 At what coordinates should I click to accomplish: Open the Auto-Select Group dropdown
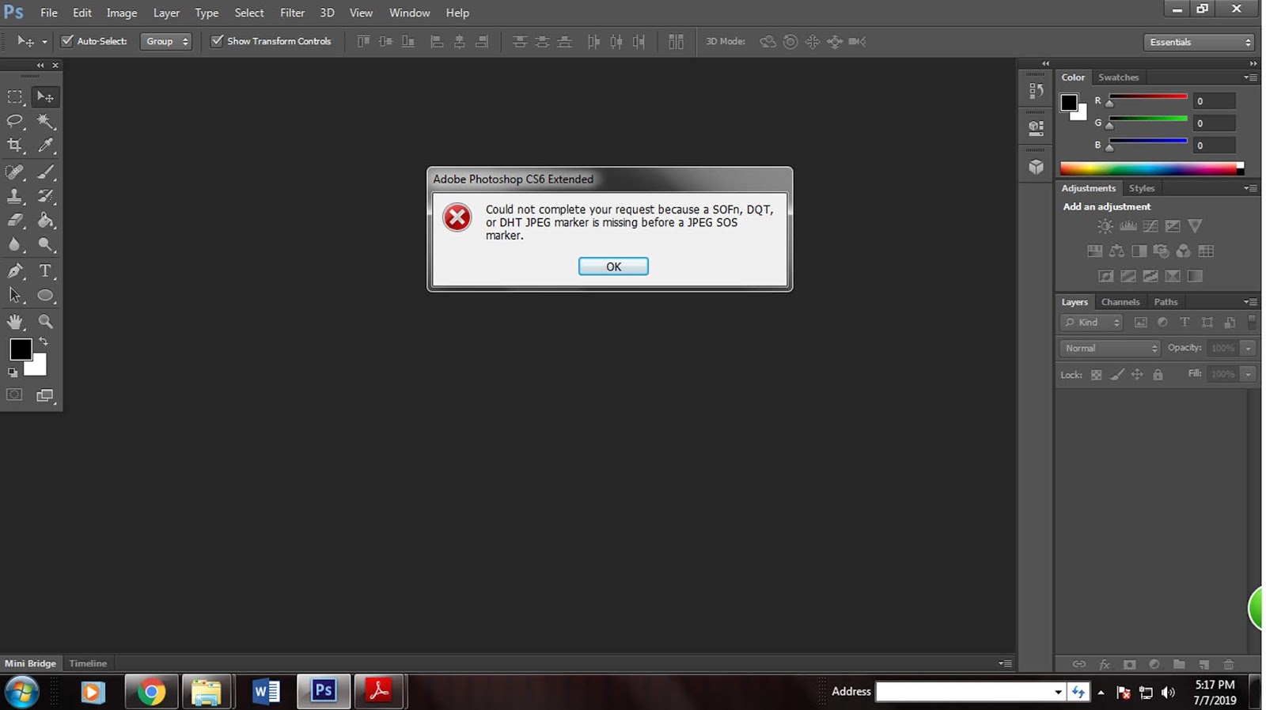[165, 41]
